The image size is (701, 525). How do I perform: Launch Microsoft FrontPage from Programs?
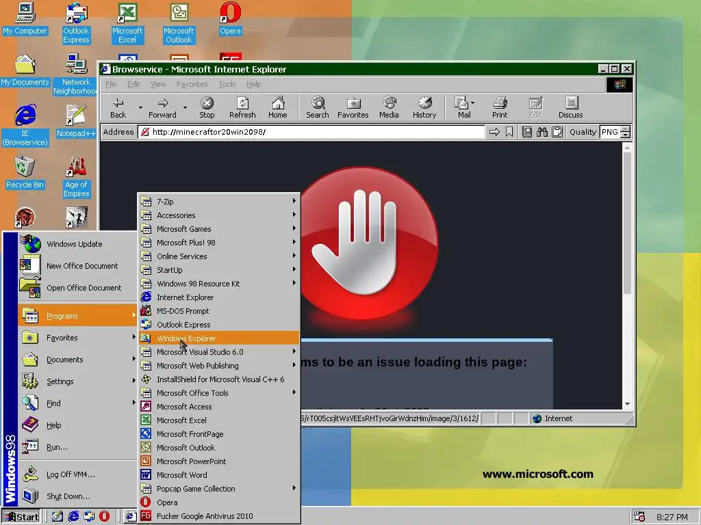click(219, 434)
